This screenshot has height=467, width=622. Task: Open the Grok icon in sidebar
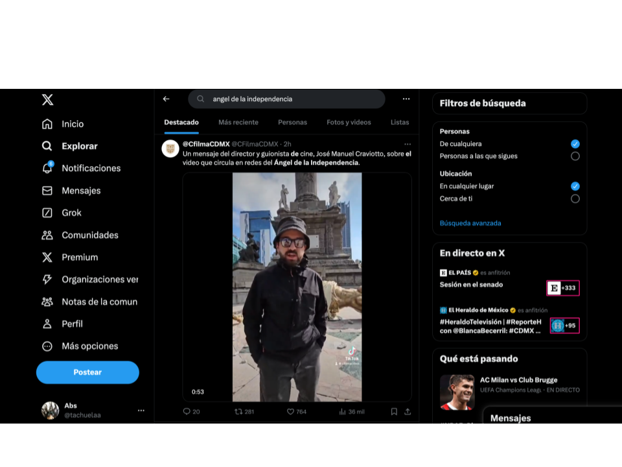pos(47,213)
